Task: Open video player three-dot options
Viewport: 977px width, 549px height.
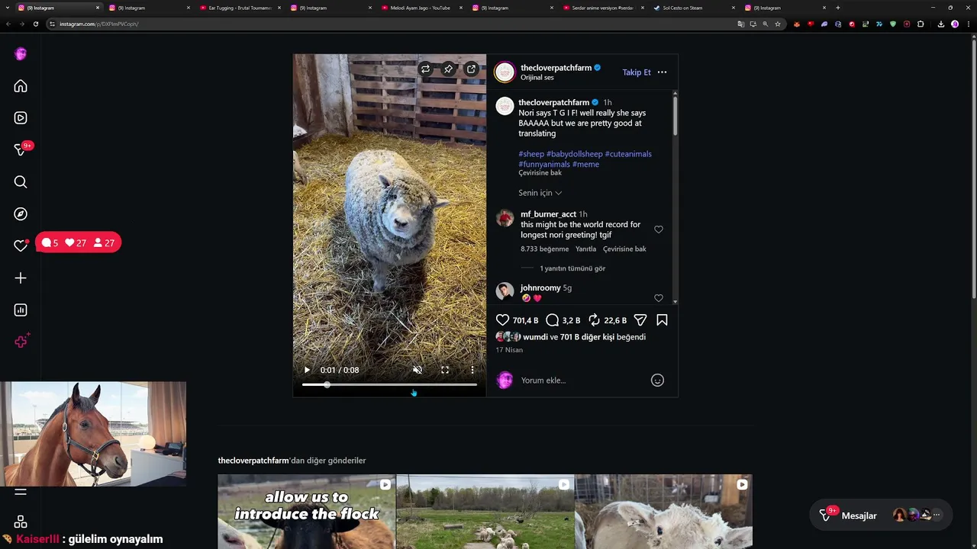Action: click(x=472, y=370)
